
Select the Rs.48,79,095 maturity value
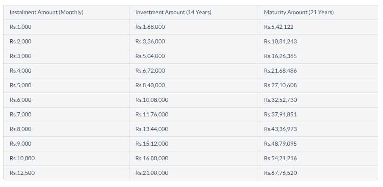tap(280, 144)
